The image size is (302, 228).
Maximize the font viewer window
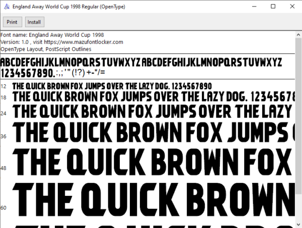click(273, 7)
